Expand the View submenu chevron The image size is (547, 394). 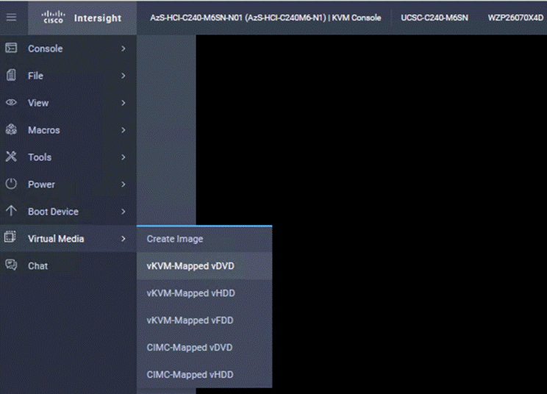123,103
